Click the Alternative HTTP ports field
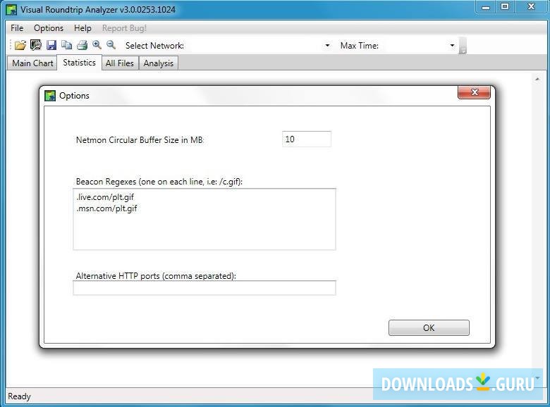 click(204, 288)
